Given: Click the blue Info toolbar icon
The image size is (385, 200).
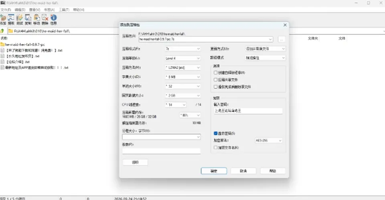Looking at the screenshot, I should [x=53, y=18].
